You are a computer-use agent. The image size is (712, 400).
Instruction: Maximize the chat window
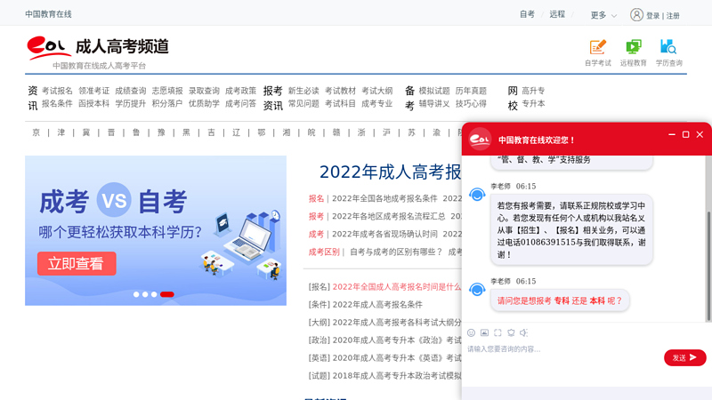(685, 134)
